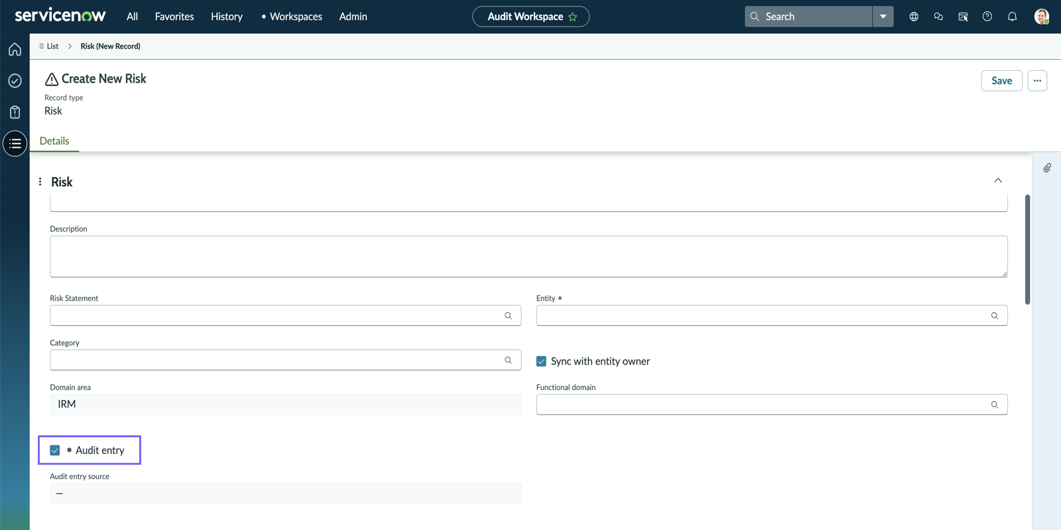Open the Home sidebar icon
The width and height of the screenshot is (1061, 530).
(x=15, y=50)
